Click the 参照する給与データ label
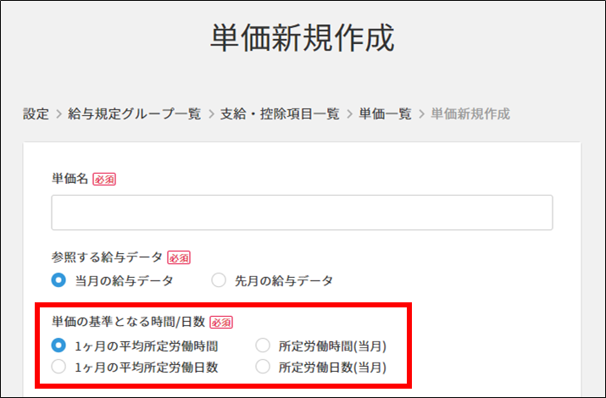 pos(107,257)
